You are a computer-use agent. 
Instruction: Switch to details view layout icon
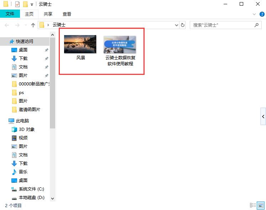[253, 205]
